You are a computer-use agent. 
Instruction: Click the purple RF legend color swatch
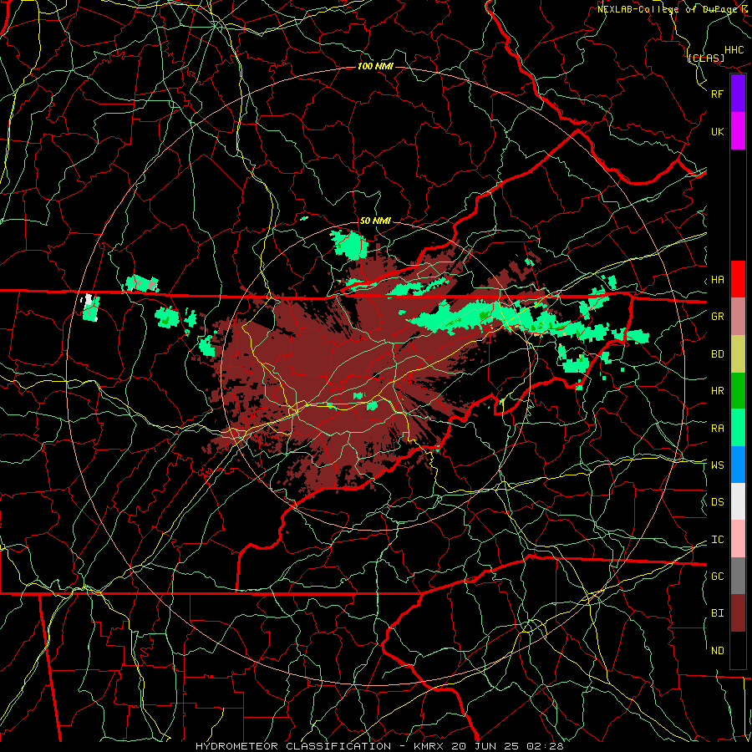(738, 94)
